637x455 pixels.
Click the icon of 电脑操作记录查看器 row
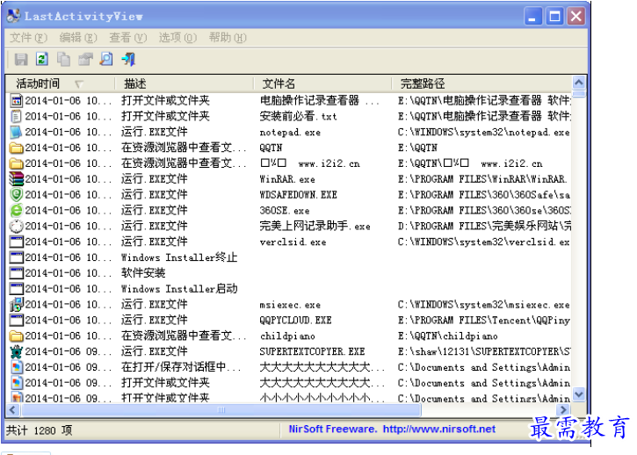[x=16, y=100]
